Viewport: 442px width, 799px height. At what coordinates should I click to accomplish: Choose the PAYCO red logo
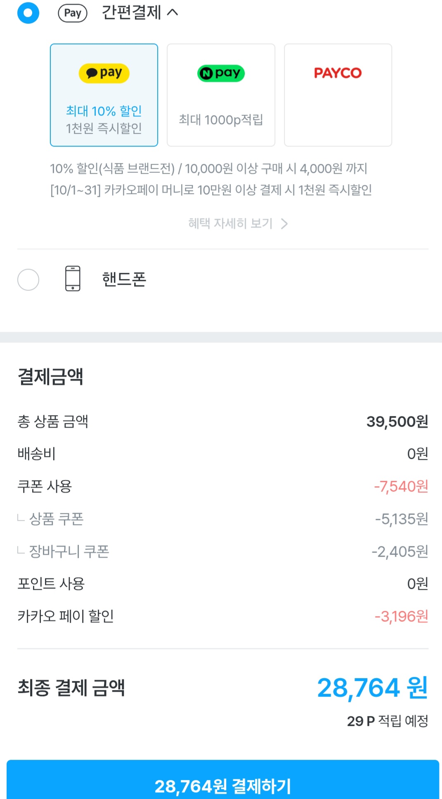(x=338, y=73)
